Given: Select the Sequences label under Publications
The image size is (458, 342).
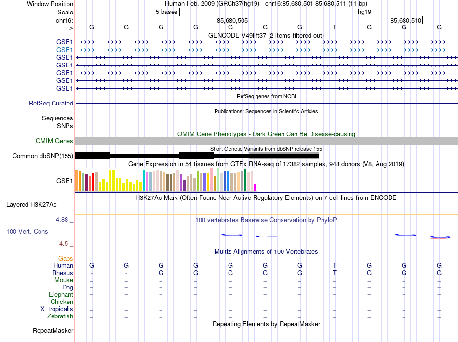Looking at the screenshot, I should [57, 118].
